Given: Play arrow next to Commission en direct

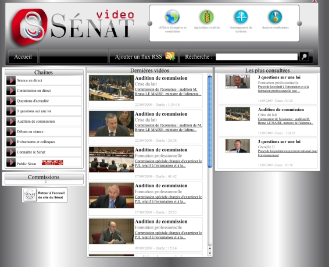Looking at the screenshot, I should pos(11,91).
